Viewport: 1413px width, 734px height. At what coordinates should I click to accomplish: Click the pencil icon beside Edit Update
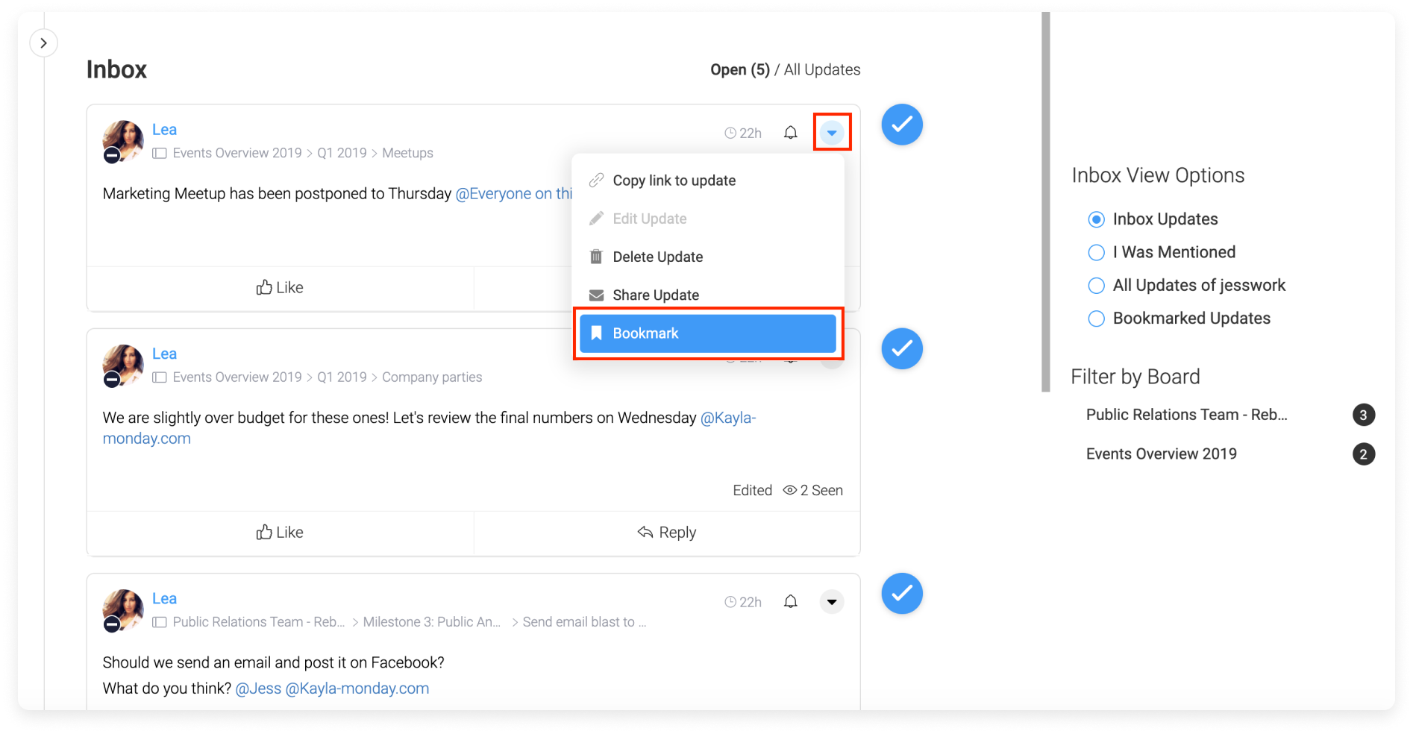pos(596,219)
